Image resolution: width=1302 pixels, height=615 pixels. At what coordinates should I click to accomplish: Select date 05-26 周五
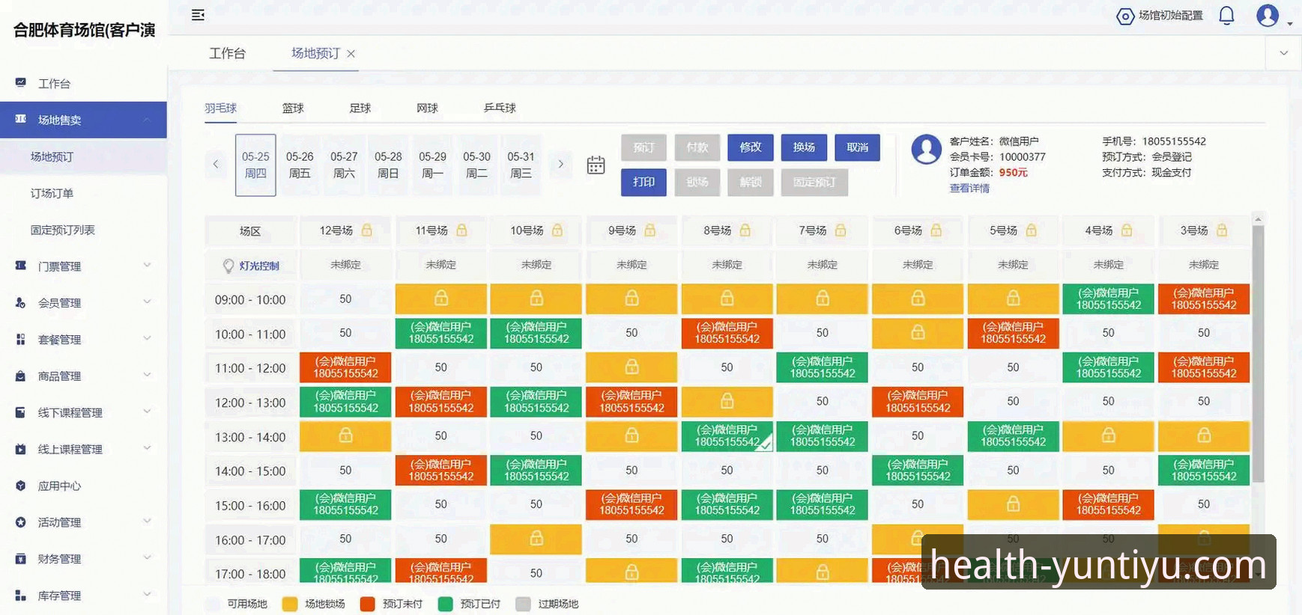click(x=300, y=165)
